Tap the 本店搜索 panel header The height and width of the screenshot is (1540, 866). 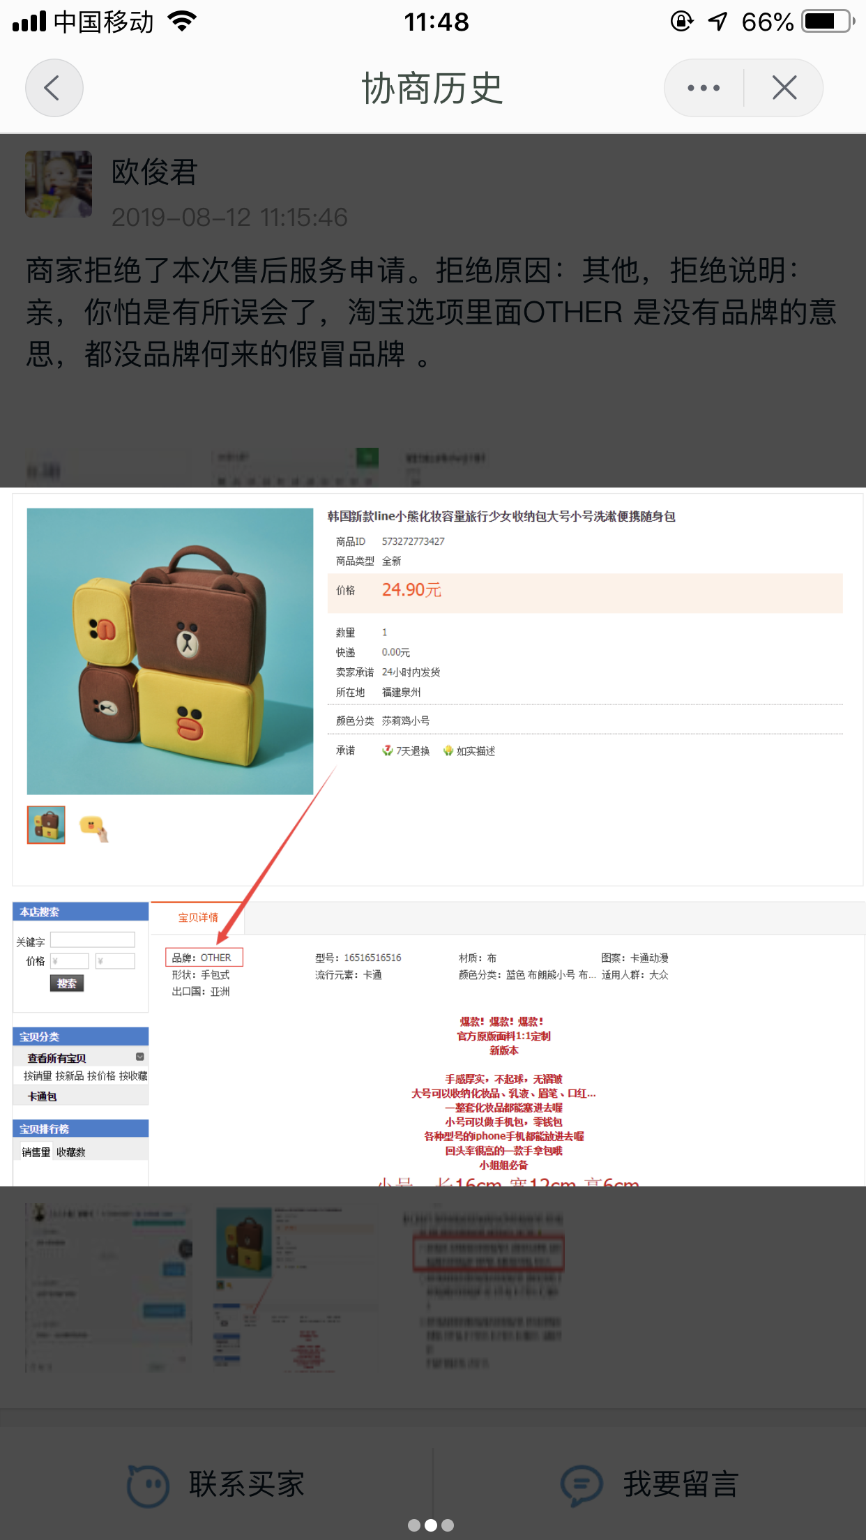(81, 912)
